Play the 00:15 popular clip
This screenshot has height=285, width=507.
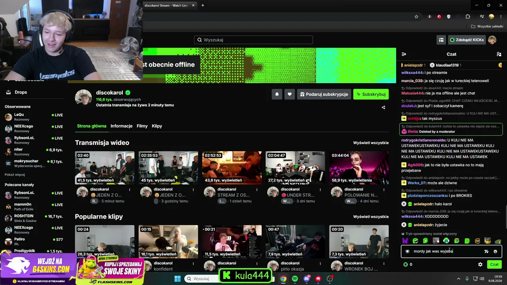pyautogui.click(x=168, y=242)
